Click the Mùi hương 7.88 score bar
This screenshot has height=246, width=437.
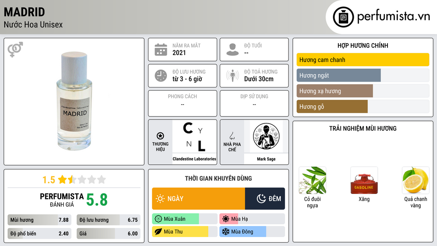39,220
